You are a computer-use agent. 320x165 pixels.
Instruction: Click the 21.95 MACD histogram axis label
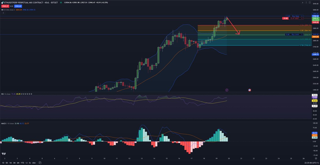(315, 138)
